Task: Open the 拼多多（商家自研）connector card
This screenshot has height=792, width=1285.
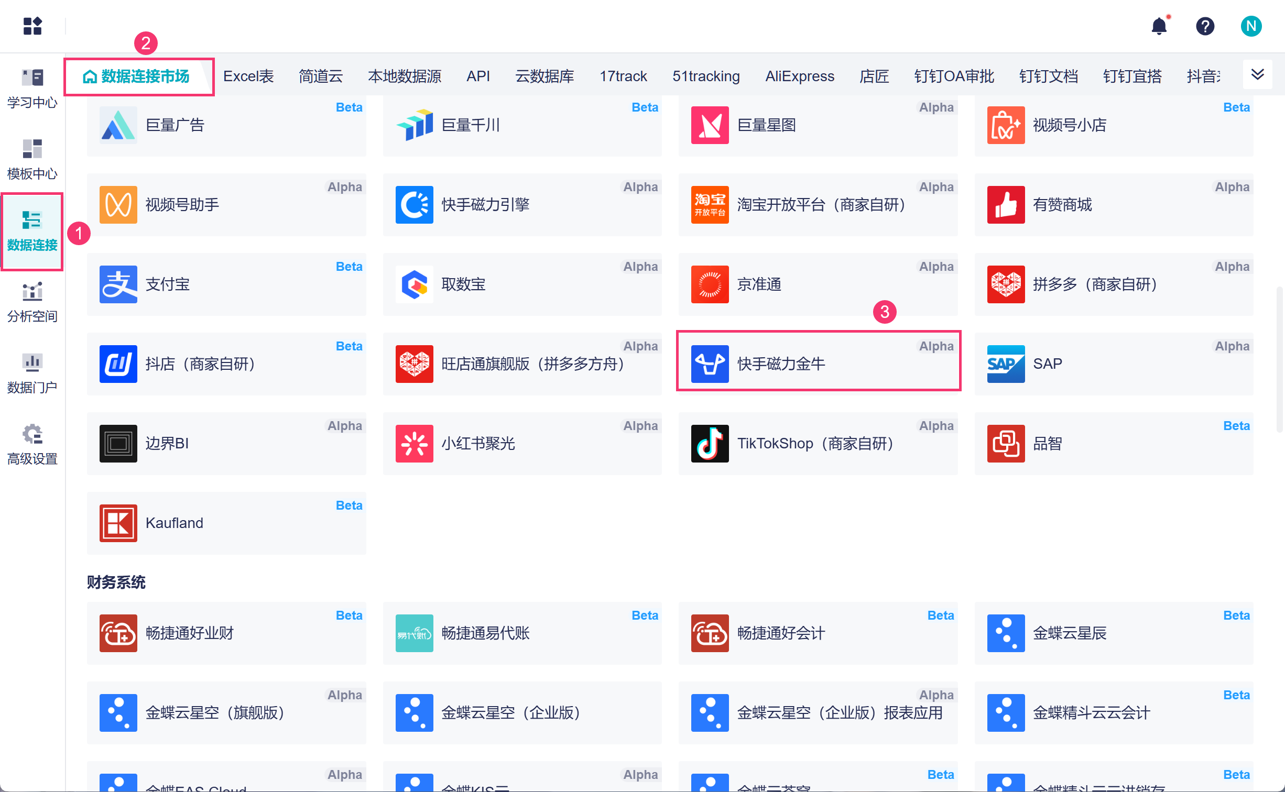Action: pos(1114,284)
